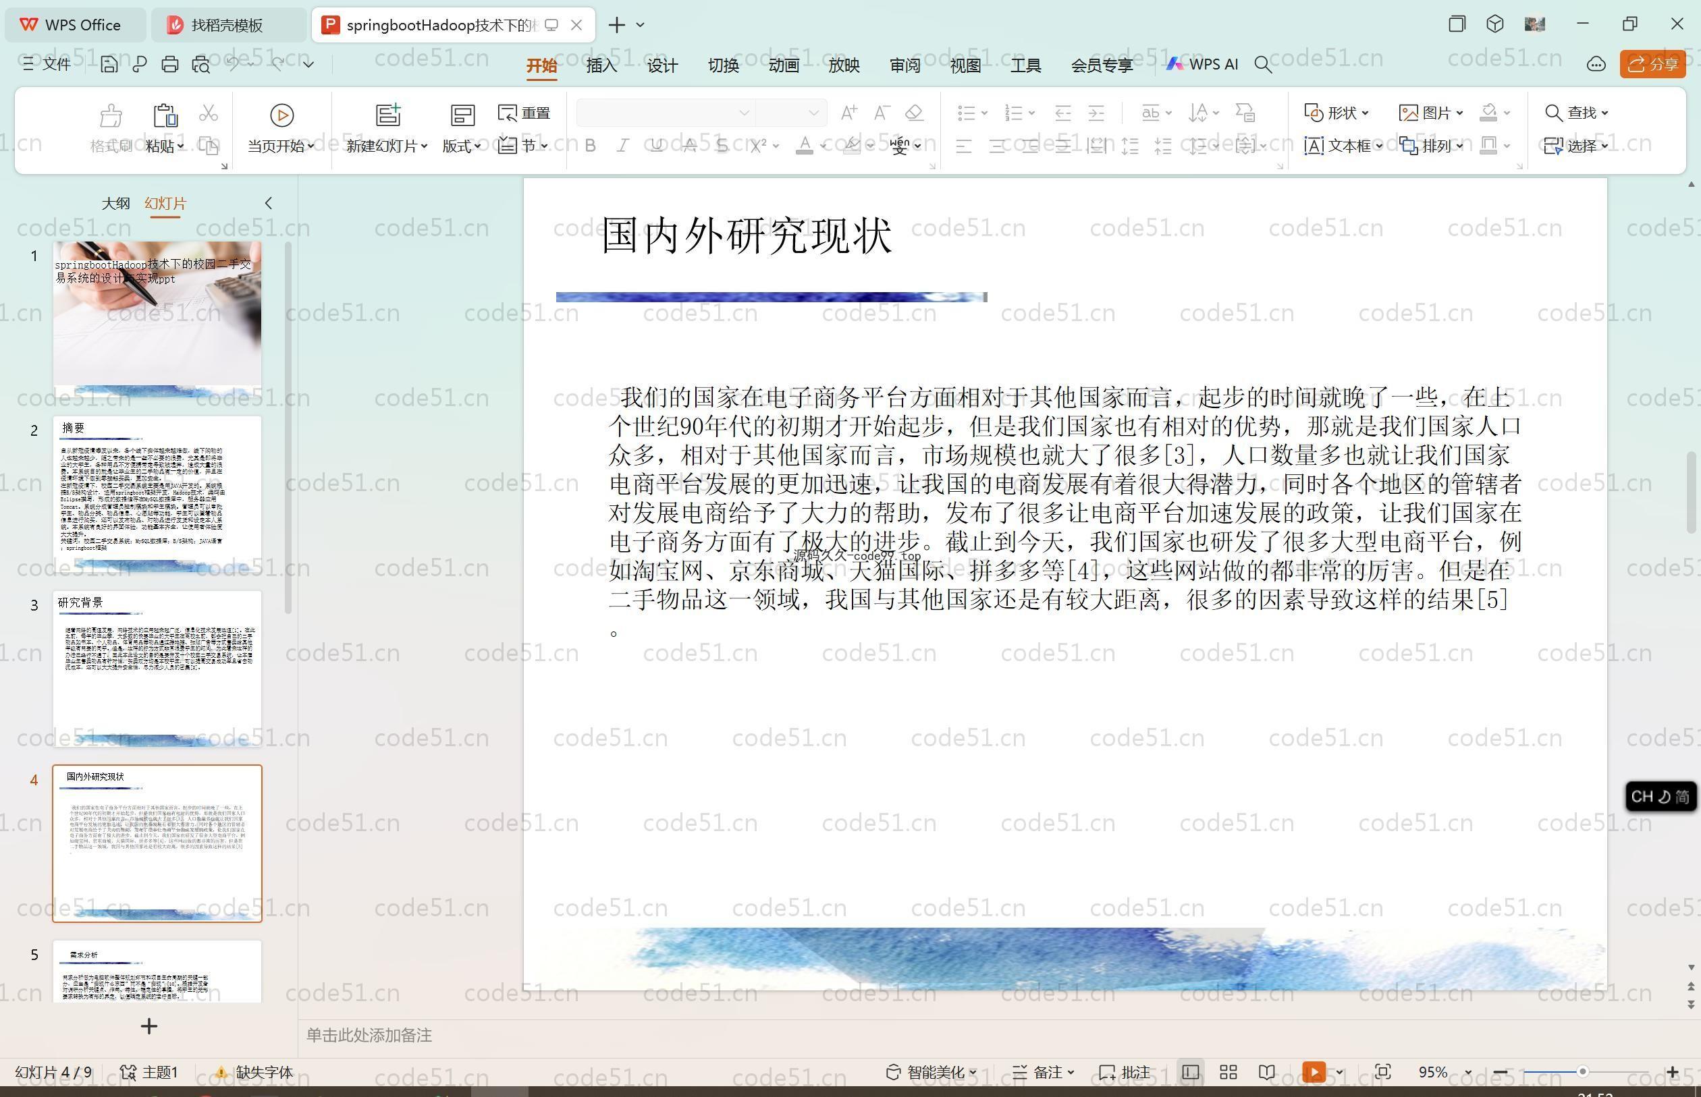Toggle align left paragraph icon
The height and width of the screenshot is (1097, 1701).
[963, 146]
